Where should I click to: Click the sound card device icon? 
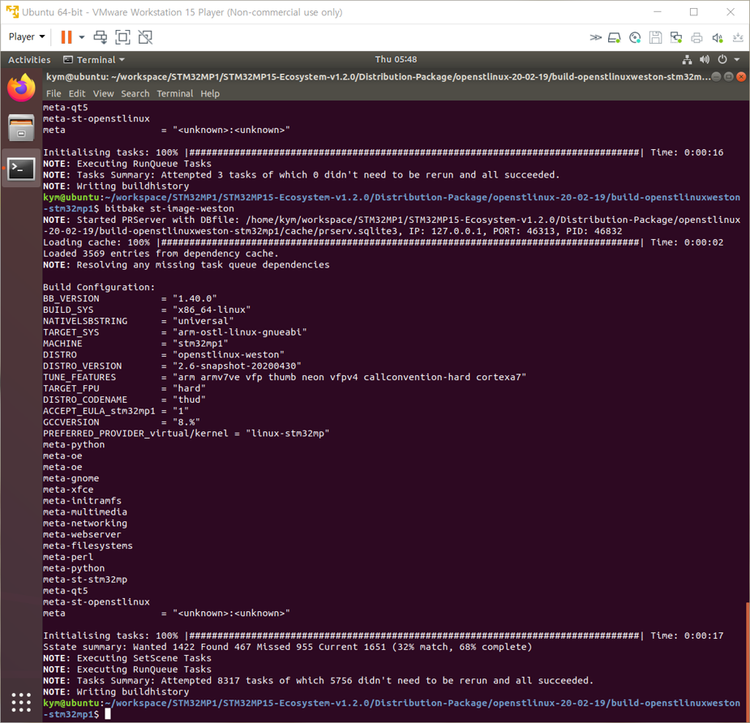point(717,37)
